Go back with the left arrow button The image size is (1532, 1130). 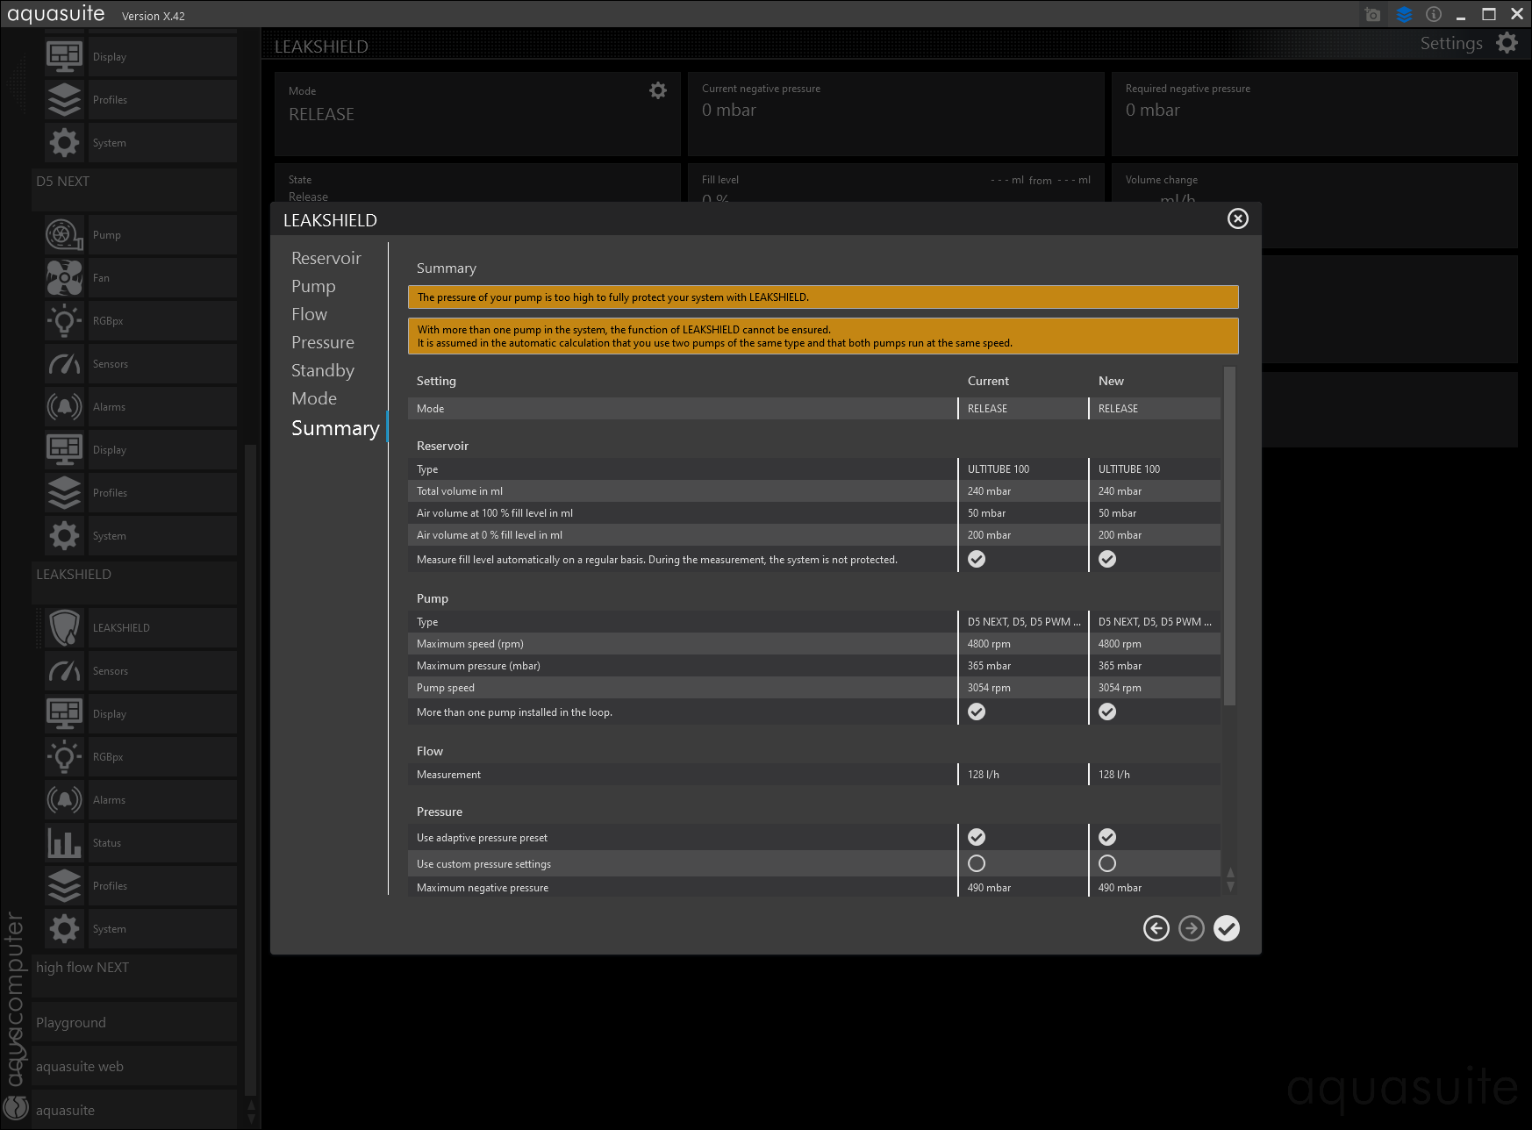(1156, 928)
